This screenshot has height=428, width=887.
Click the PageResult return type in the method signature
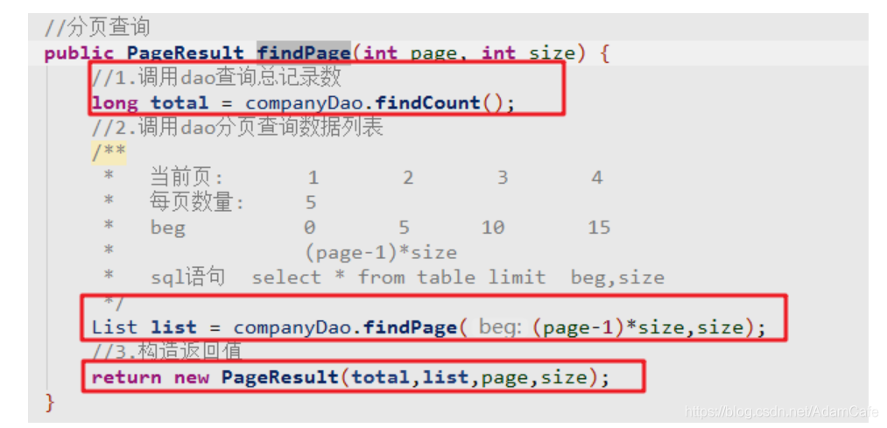pos(185,53)
